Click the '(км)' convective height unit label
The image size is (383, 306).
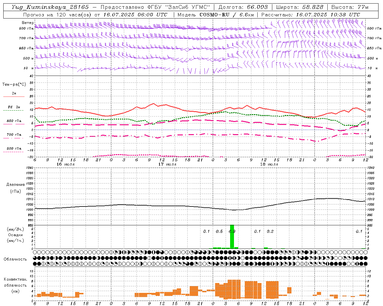(x=15, y=291)
